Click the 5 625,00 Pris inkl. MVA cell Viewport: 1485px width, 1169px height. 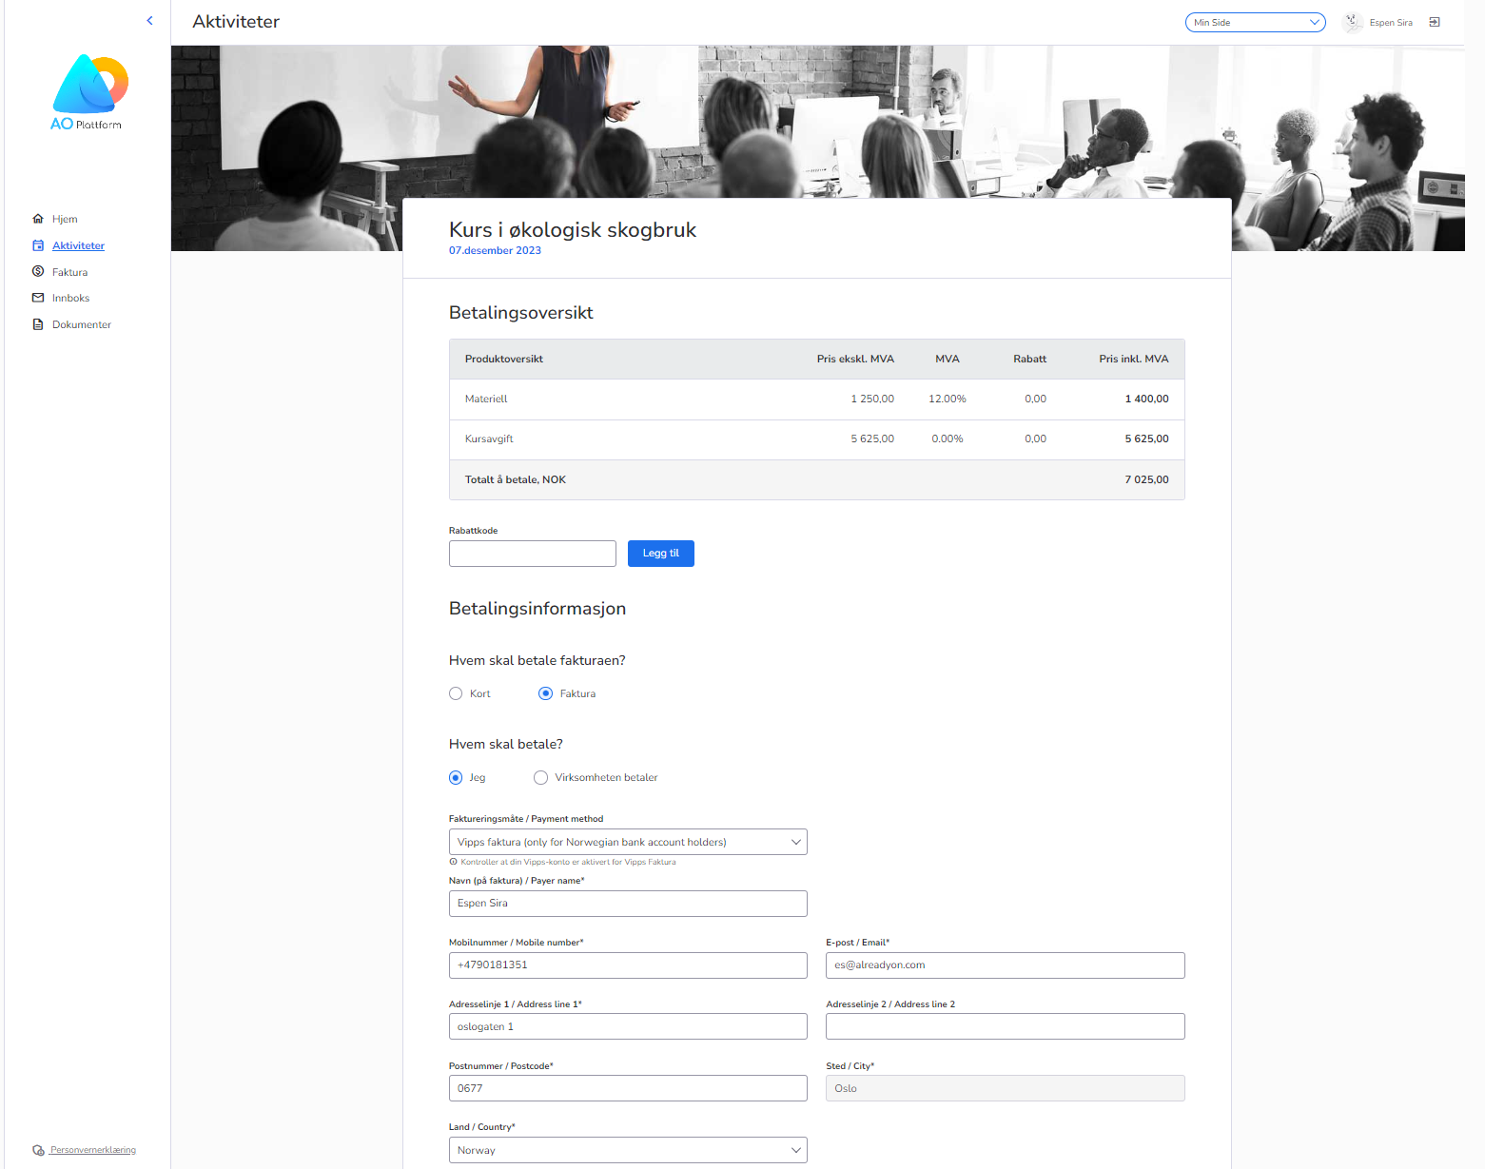pos(1146,439)
